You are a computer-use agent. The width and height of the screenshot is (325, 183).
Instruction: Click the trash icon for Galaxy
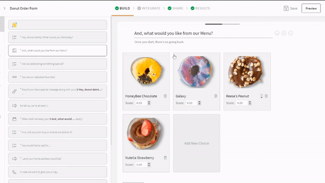click(x=216, y=96)
